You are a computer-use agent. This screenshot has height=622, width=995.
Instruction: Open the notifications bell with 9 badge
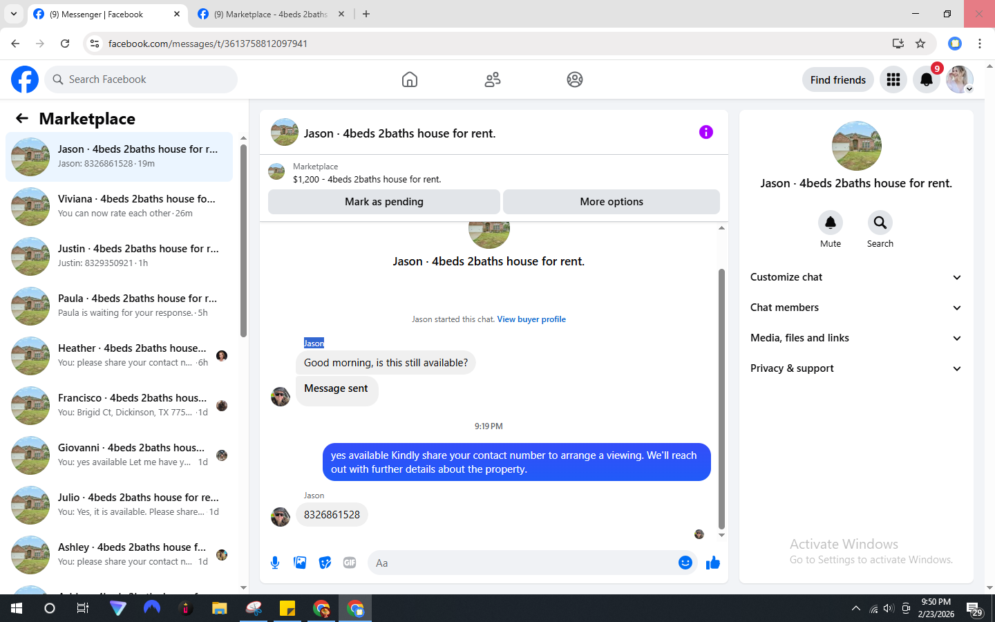tap(927, 79)
